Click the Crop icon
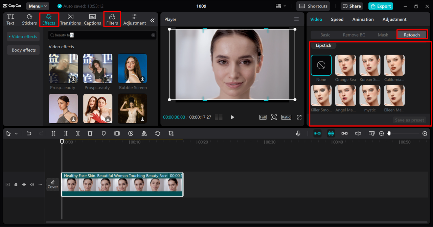Image resolution: width=433 pixels, height=227 pixels. point(171,133)
